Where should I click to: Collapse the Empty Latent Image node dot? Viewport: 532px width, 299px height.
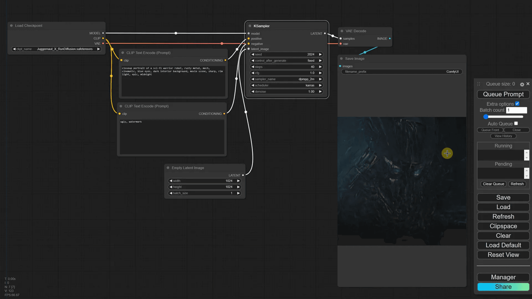tap(168, 168)
